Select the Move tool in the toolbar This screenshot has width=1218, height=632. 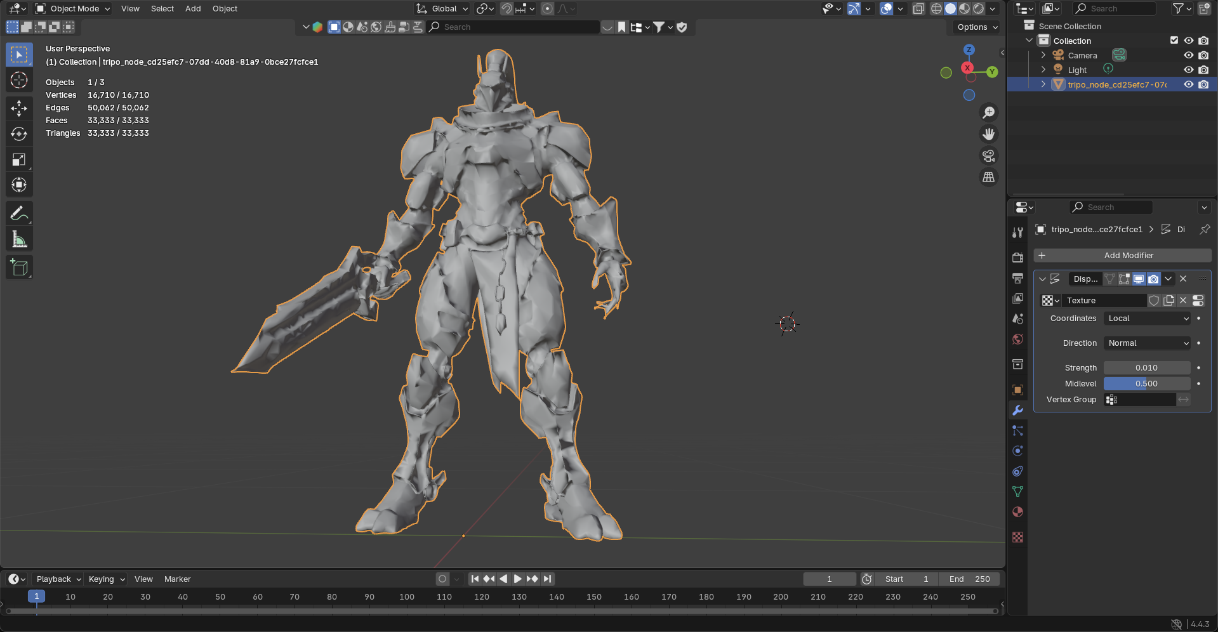tap(19, 109)
